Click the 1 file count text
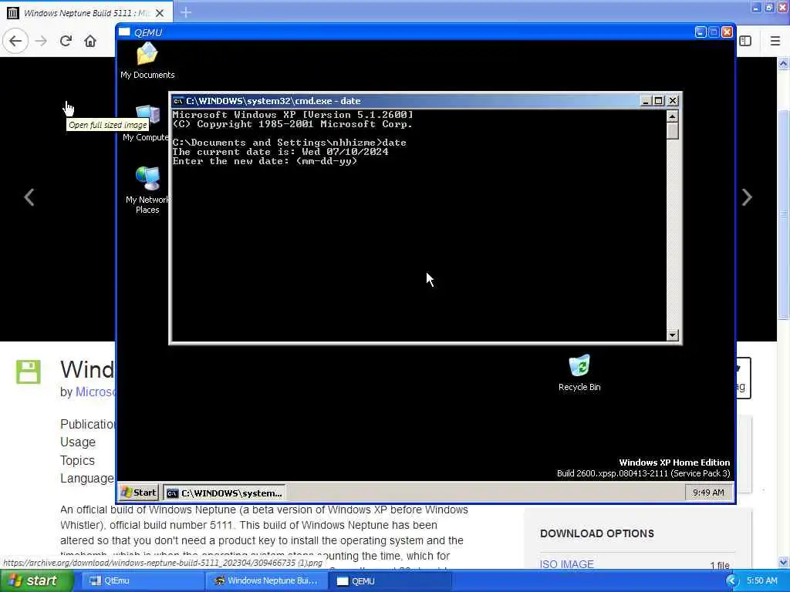The width and height of the screenshot is (790, 592). click(x=720, y=565)
